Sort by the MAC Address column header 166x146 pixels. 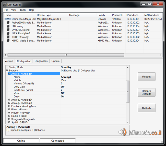pos(153,15)
